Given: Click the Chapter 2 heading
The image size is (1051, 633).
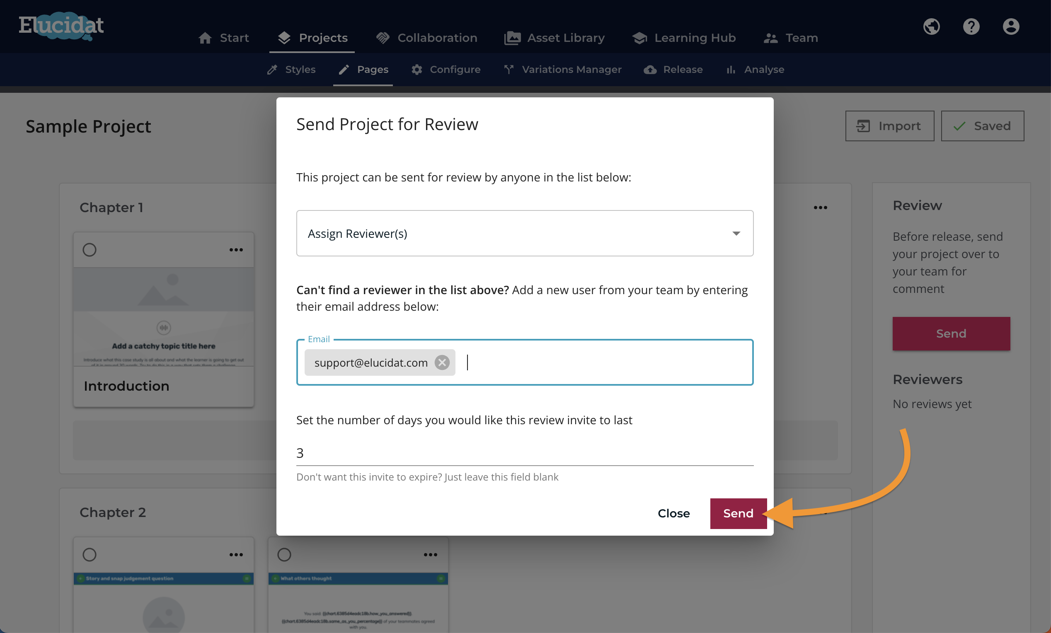Looking at the screenshot, I should (x=113, y=512).
